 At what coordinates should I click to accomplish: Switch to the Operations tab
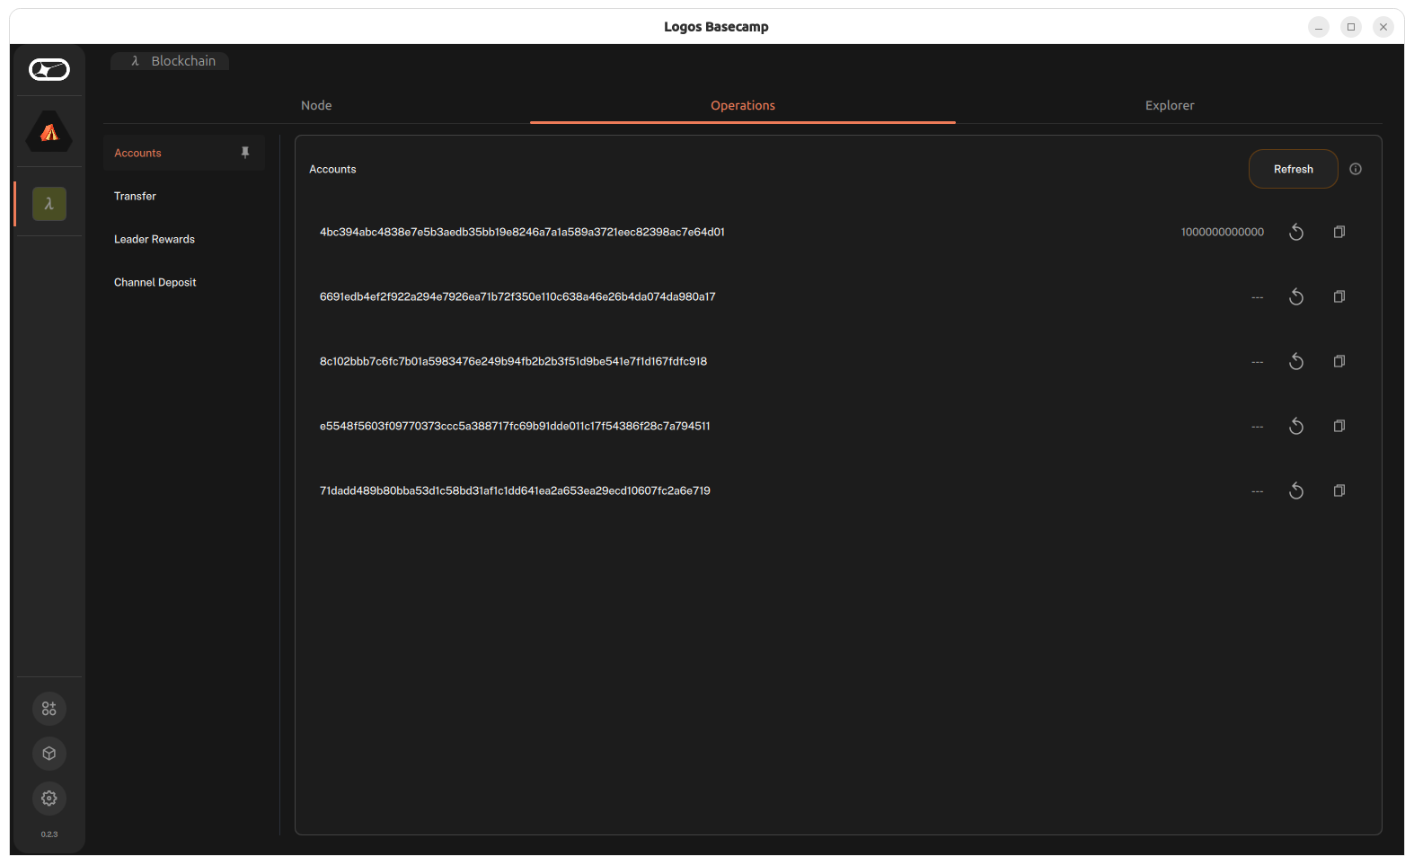743,105
